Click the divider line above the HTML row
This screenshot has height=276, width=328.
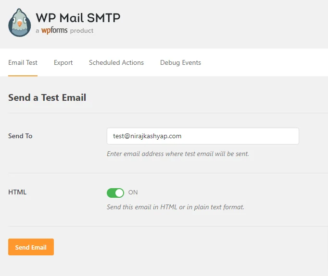click(164, 173)
